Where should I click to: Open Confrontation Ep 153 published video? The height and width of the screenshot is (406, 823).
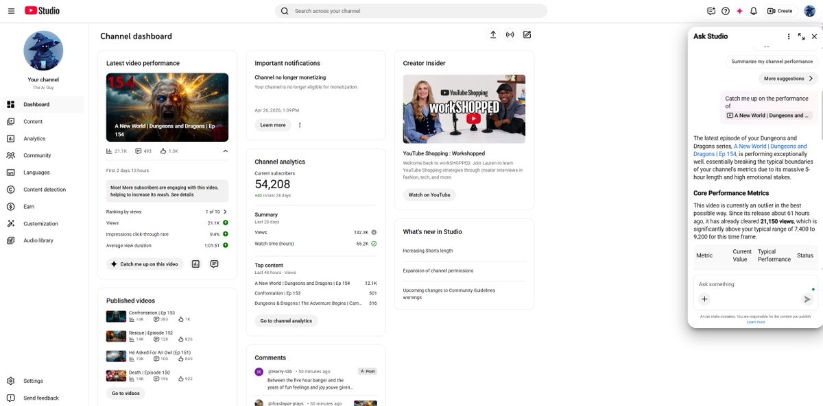point(152,313)
